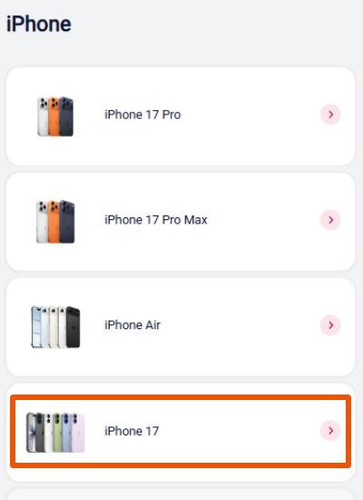This screenshot has width=363, height=500.
Task: Pick the sky blue phone in iPhone Air image
Action: 36,327
